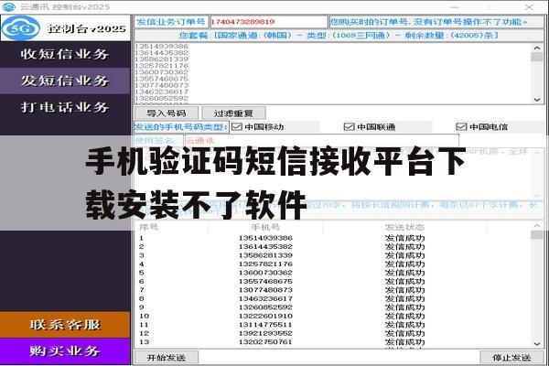
Task: Click 发信成功 status in row 1
Action: [x=404, y=238]
